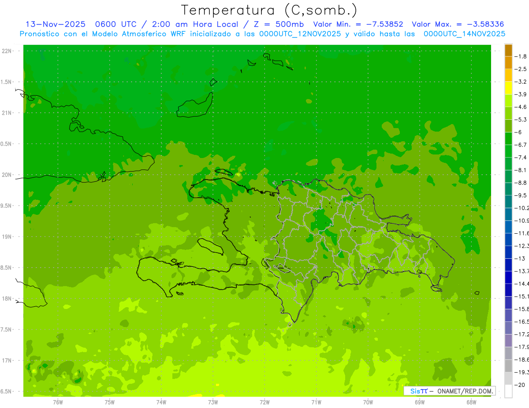This screenshot has width=529, height=408.
Task: Click the green swatch between -6 and -6.7
Action: pos(508,139)
